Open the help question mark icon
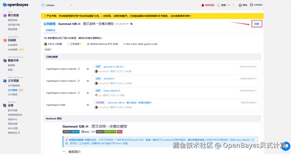This screenshot has height=154, width=291. pyautogui.click(x=240, y=5)
